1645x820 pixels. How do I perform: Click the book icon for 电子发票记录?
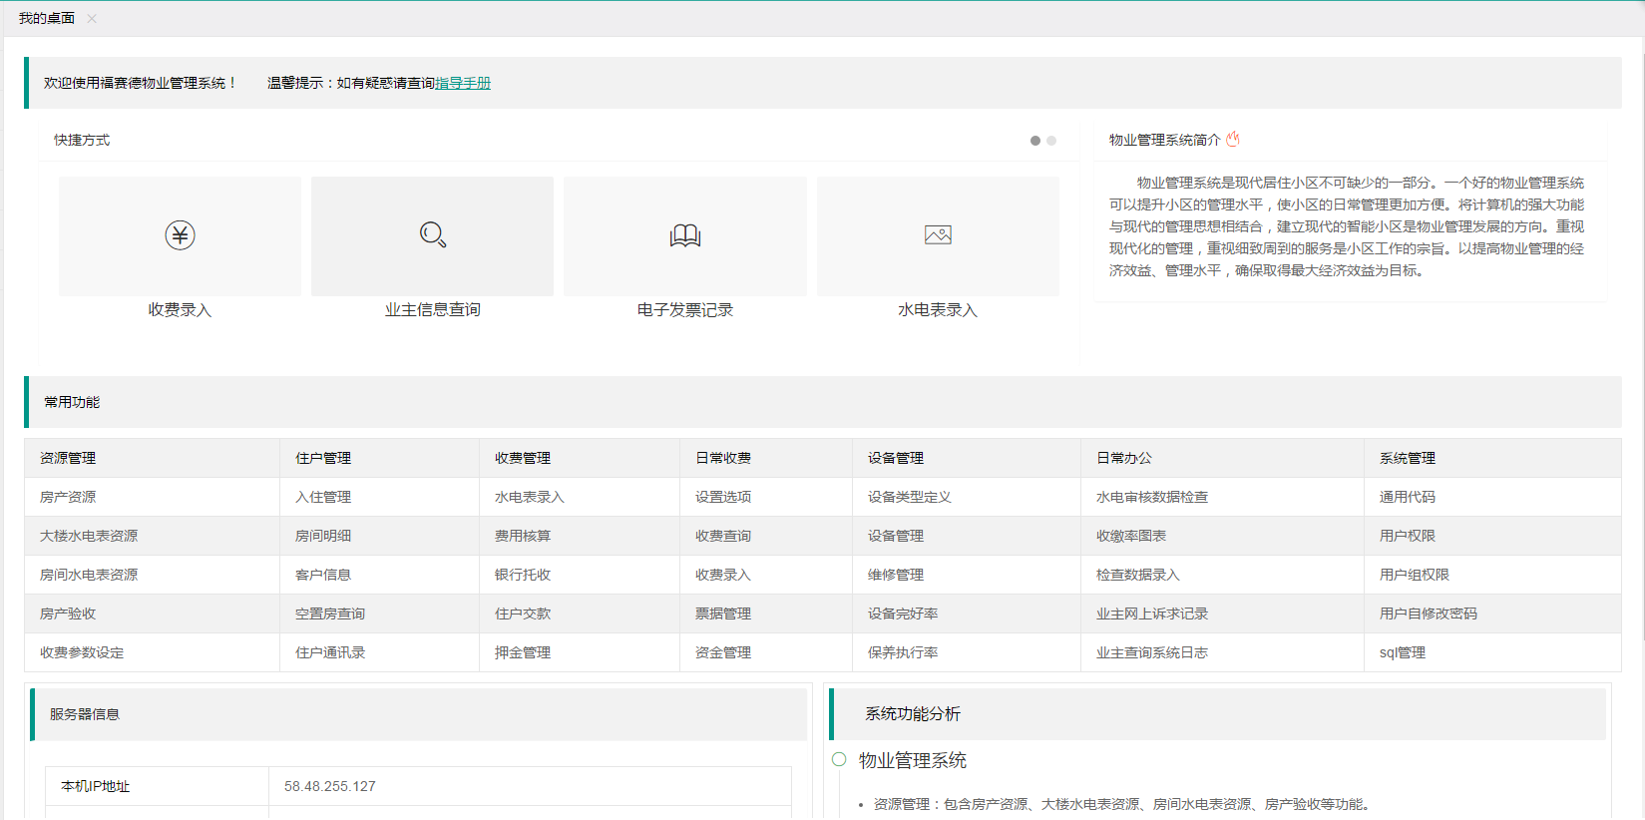pyautogui.click(x=685, y=235)
